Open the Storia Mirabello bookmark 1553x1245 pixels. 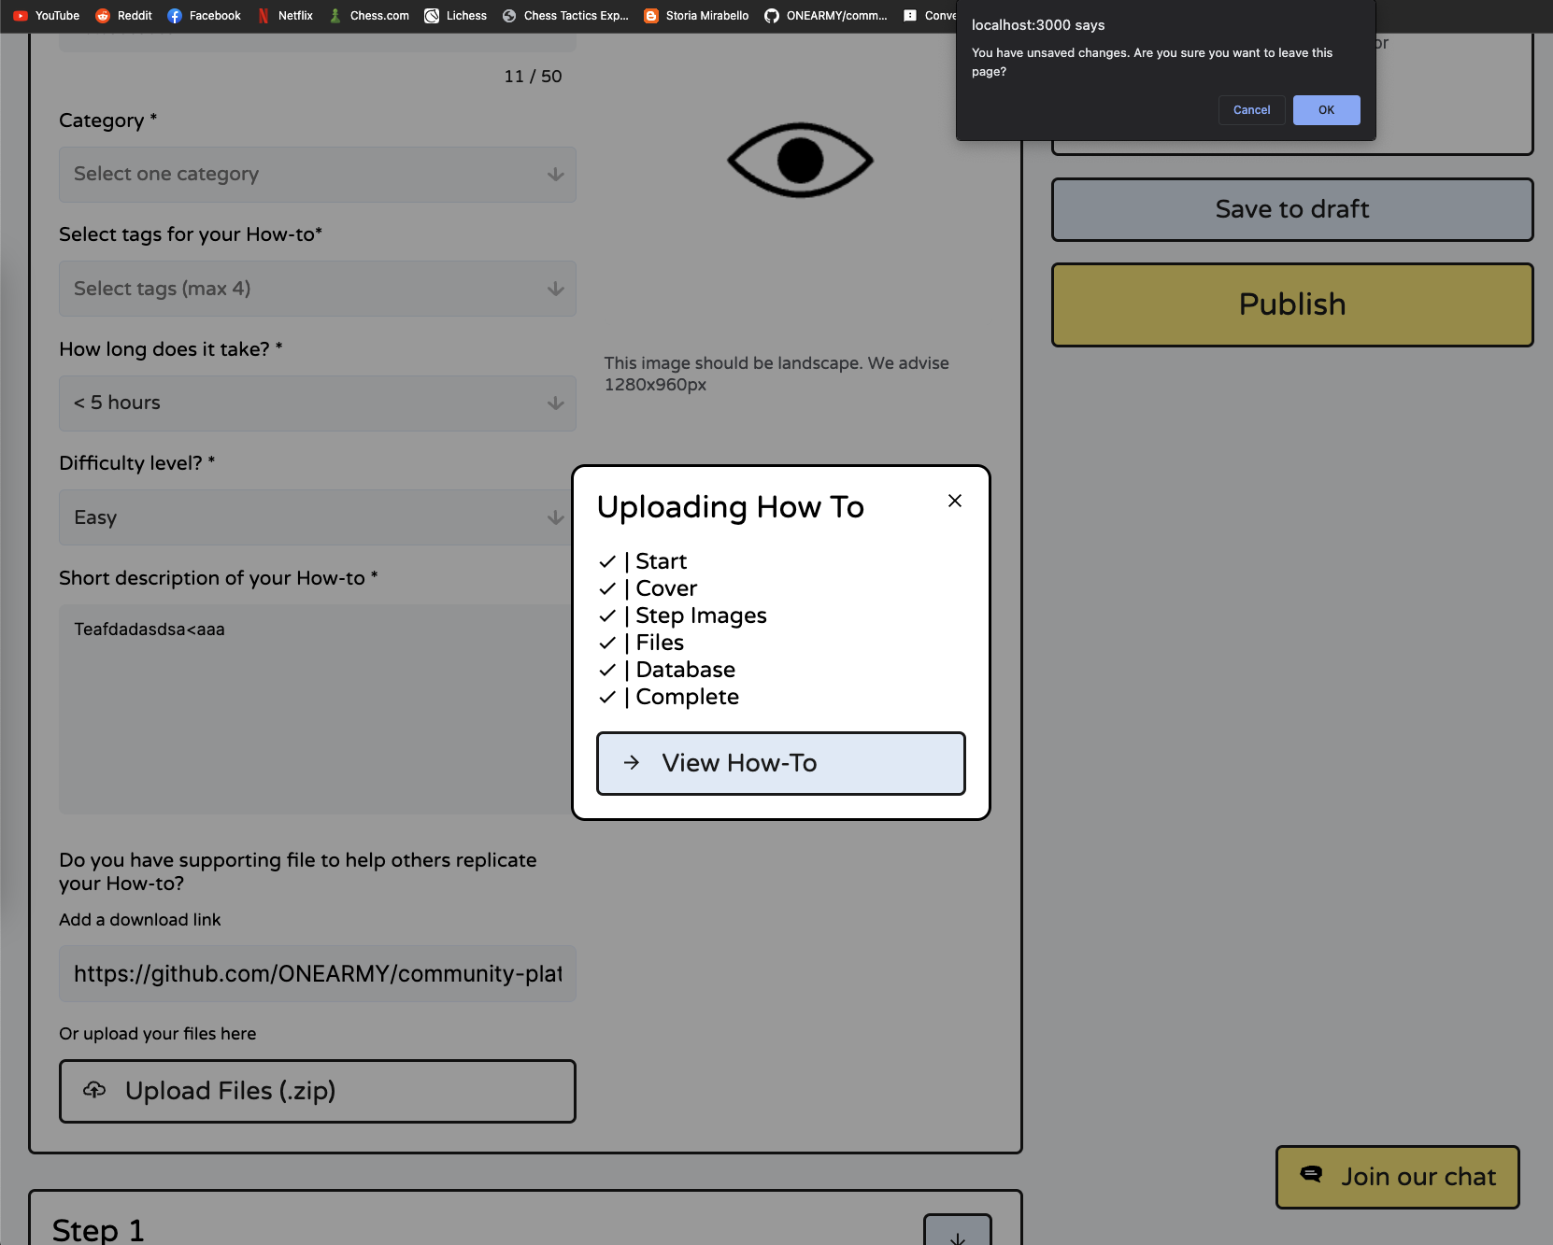pyautogui.click(x=696, y=16)
